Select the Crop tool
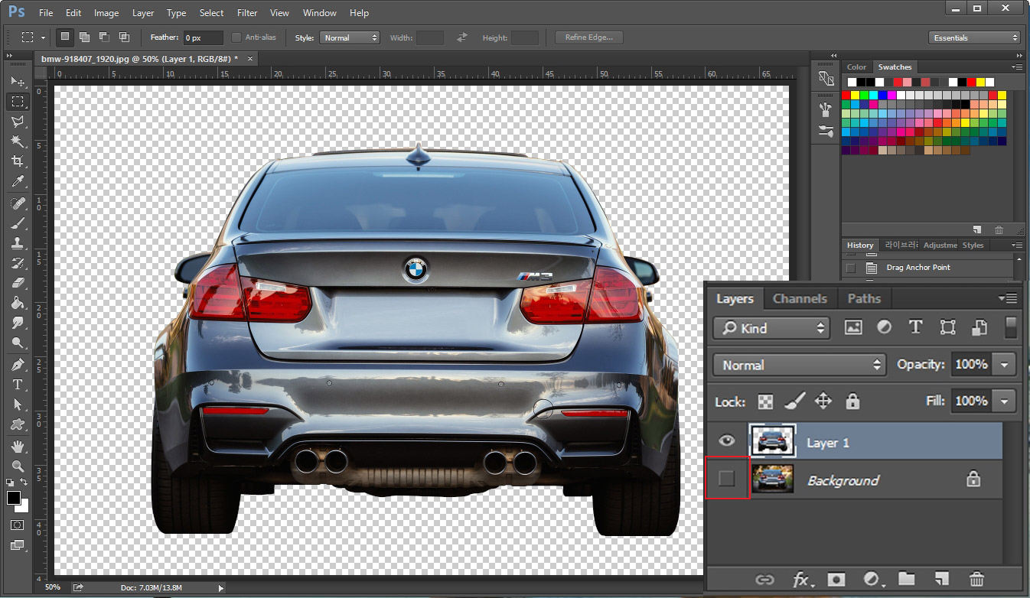 [x=18, y=161]
